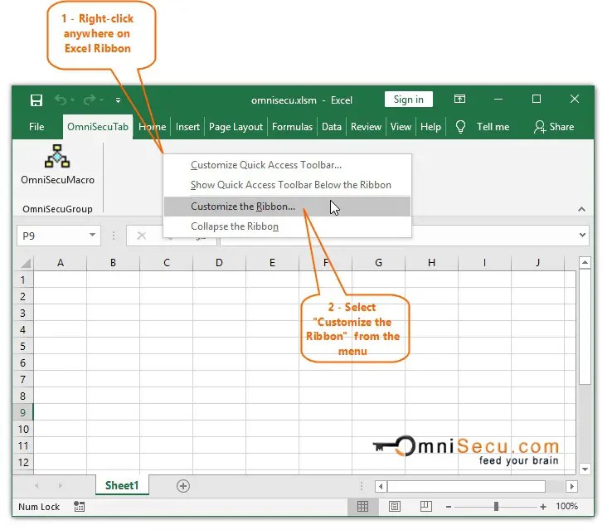Add a new sheet with plus icon
The width and height of the screenshot is (612, 530).
pos(183,486)
